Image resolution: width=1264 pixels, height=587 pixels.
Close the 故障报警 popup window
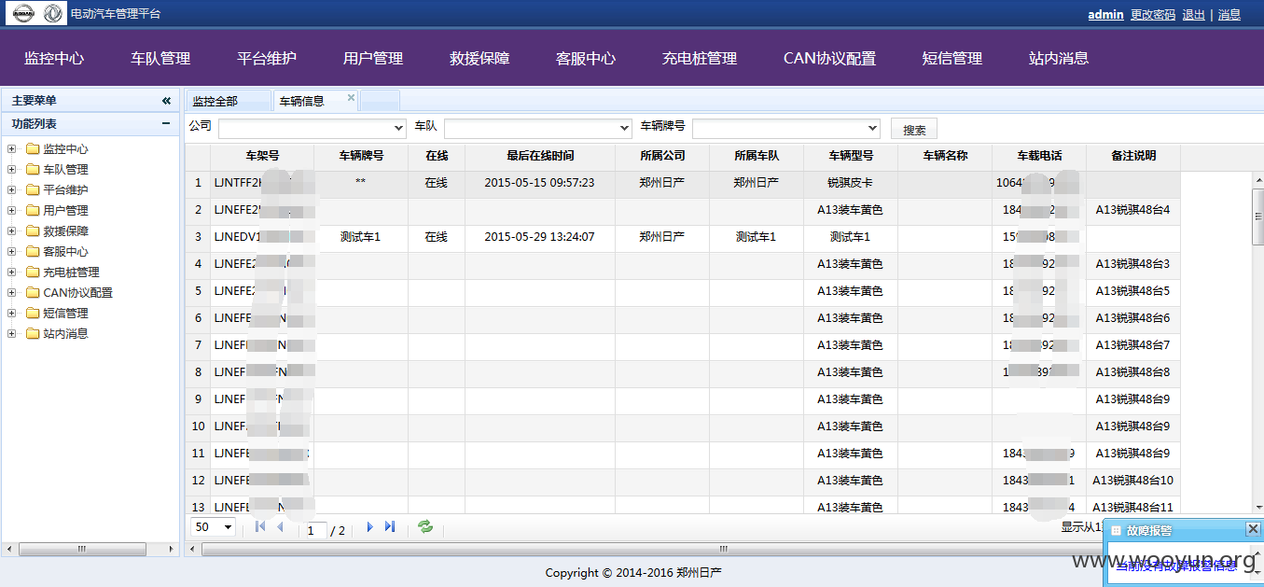pos(1253,529)
